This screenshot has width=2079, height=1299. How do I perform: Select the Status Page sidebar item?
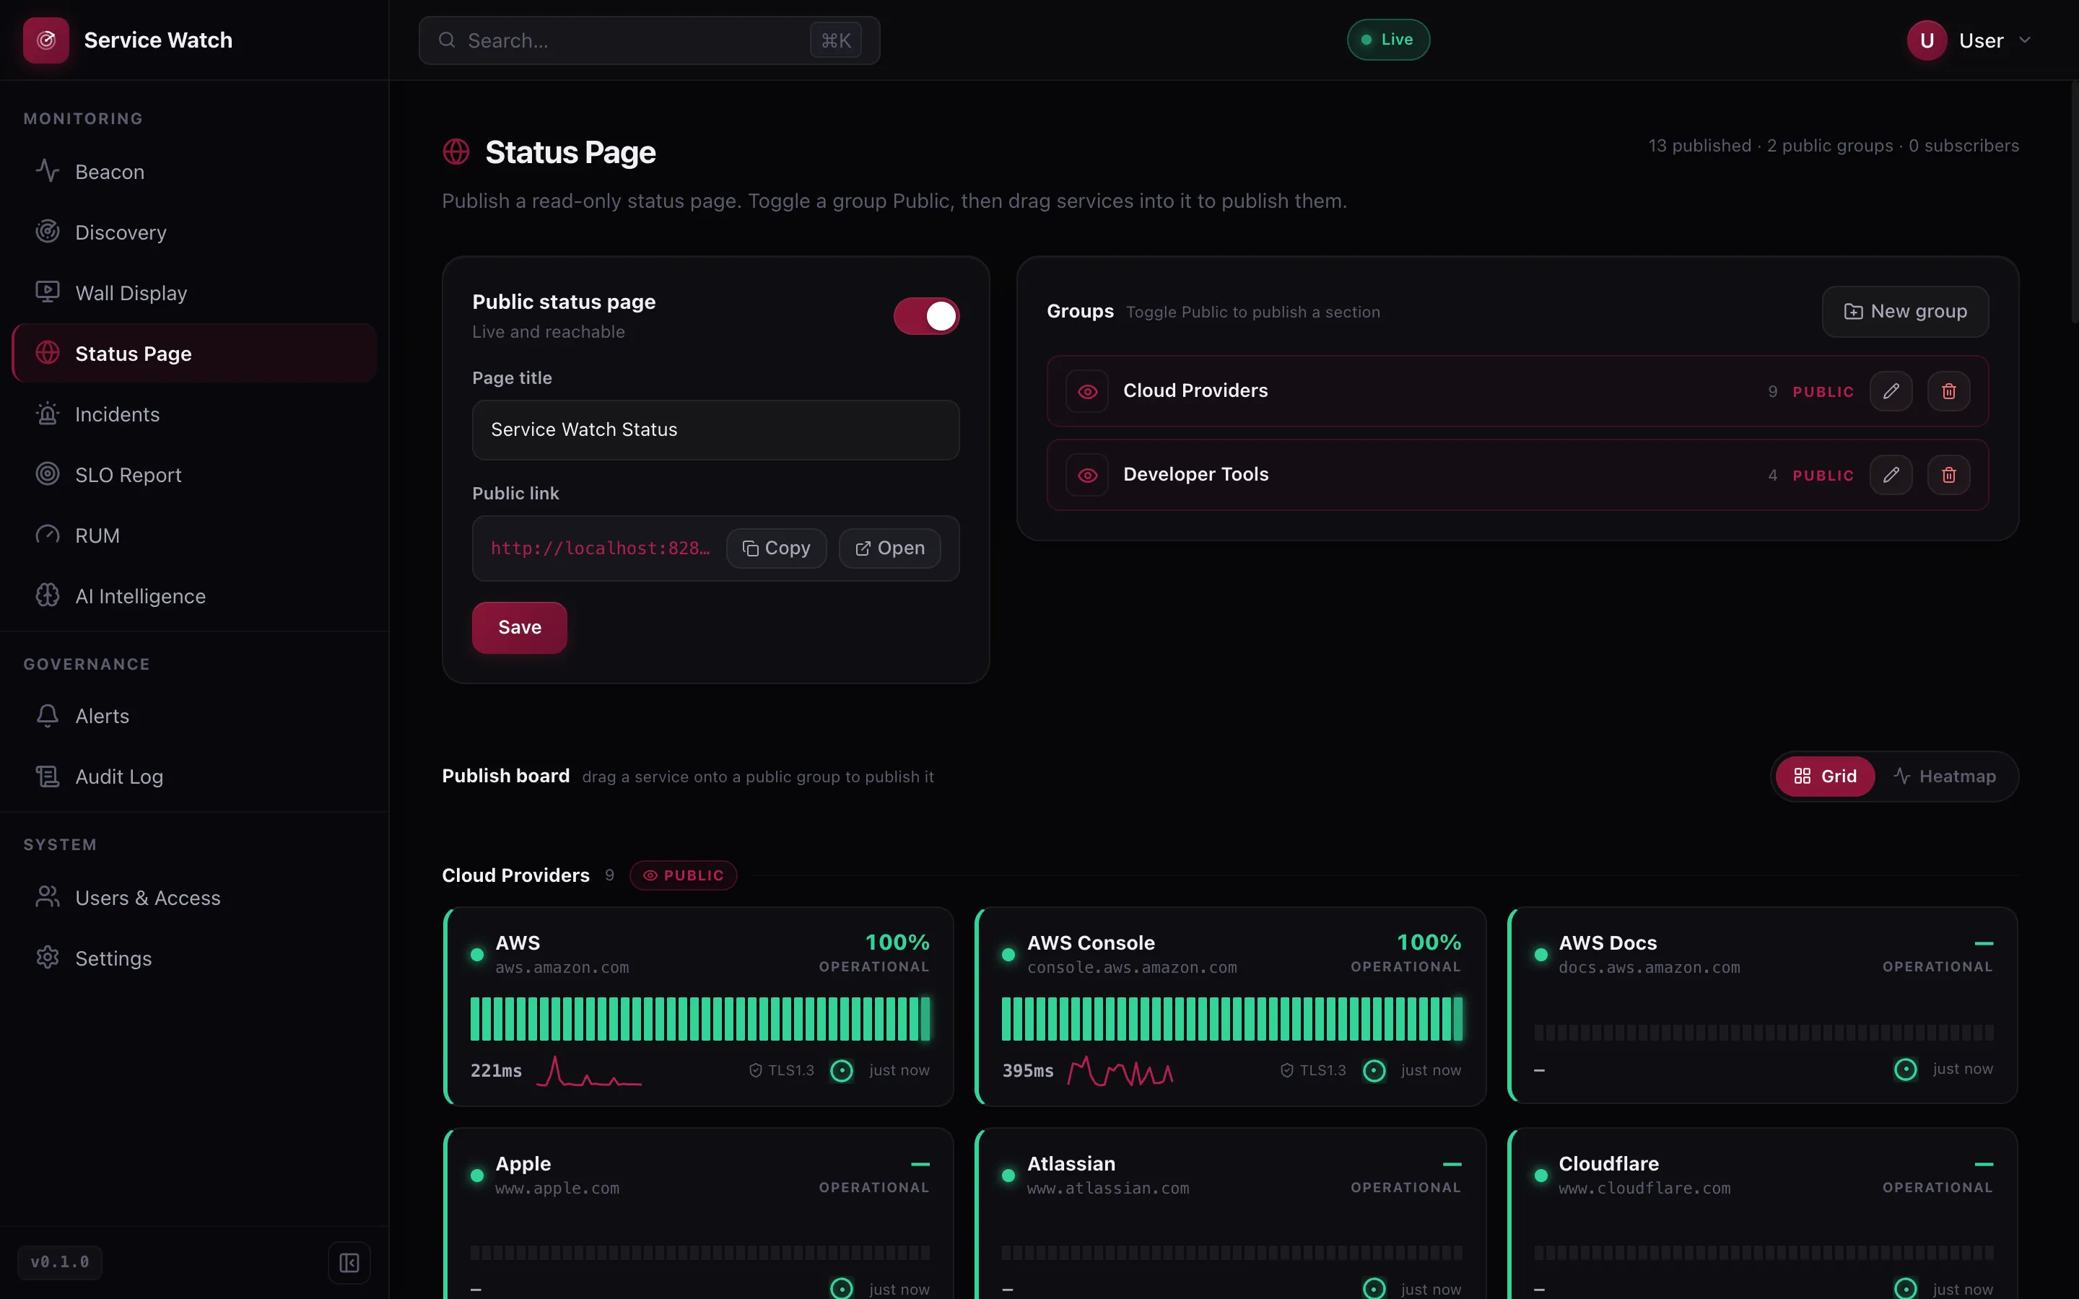click(x=194, y=353)
